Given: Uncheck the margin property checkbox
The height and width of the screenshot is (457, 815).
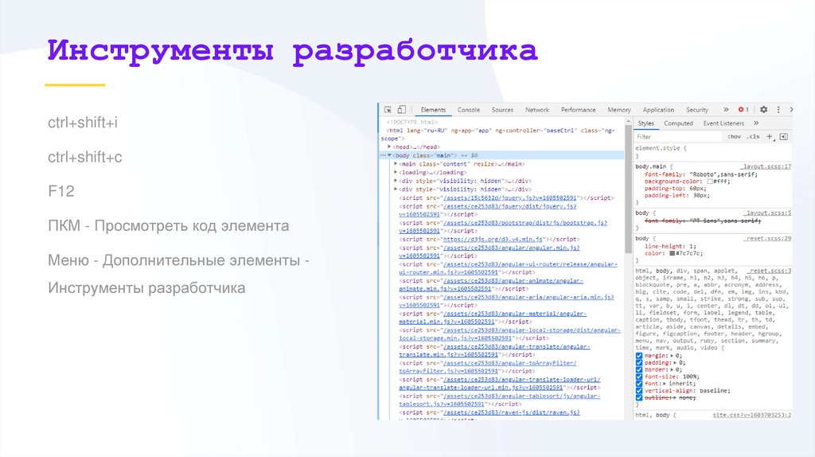Looking at the screenshot, I should click(639, 356).
